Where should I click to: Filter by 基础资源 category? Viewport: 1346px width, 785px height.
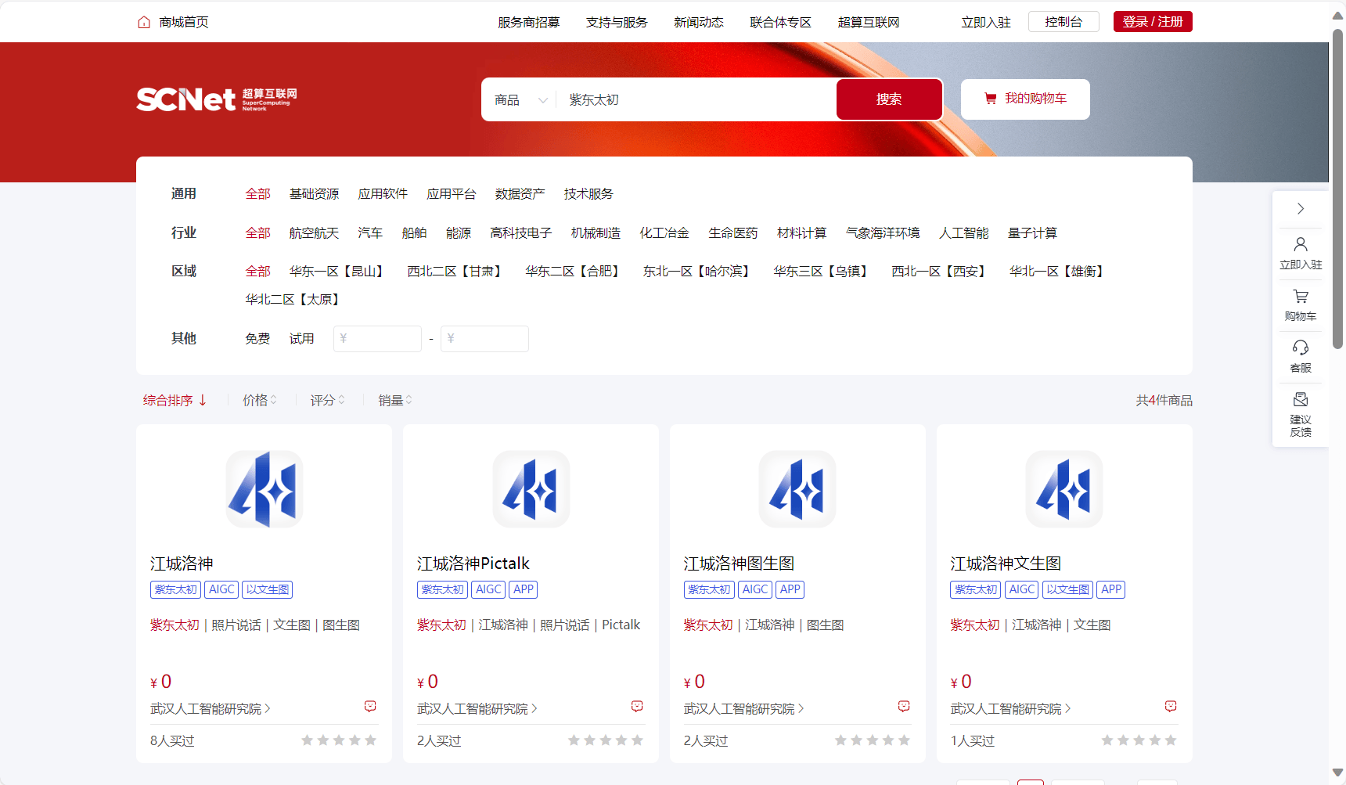tap(314, 194)
